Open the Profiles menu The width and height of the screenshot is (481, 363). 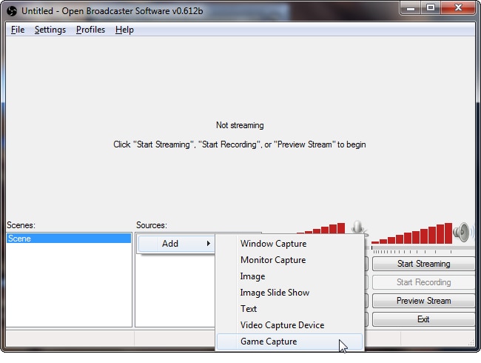coord(90,30)
